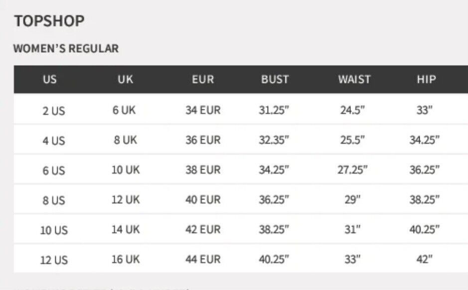The image size is (468, 290).
Task: Select the US column header
Action: [49, 80]
